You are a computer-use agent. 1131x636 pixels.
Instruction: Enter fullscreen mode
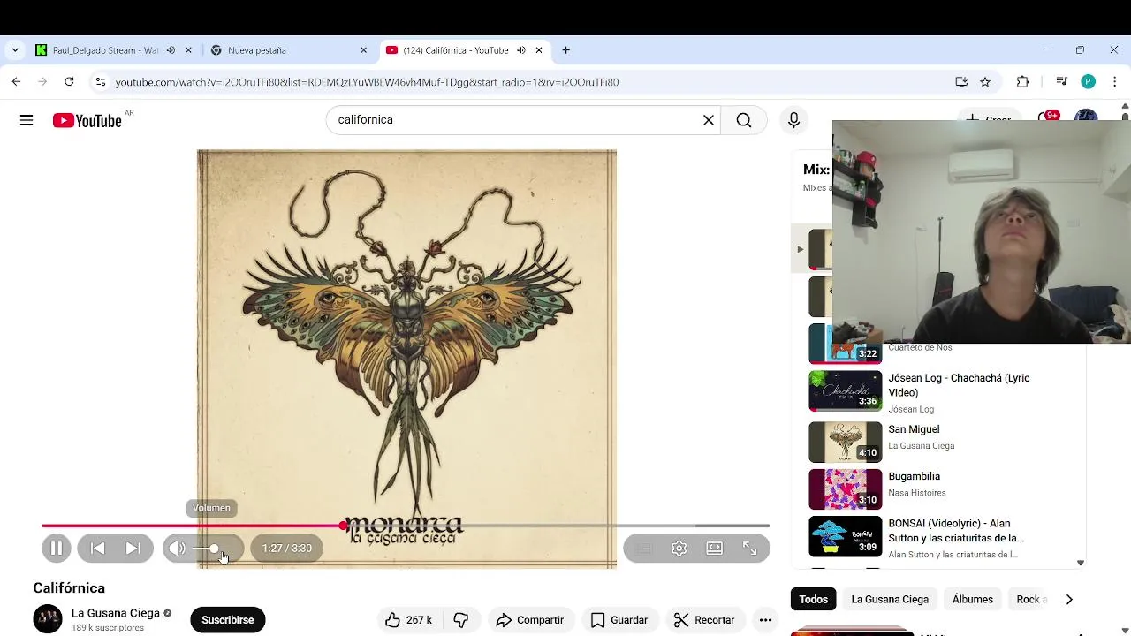[x=749, y=549]
